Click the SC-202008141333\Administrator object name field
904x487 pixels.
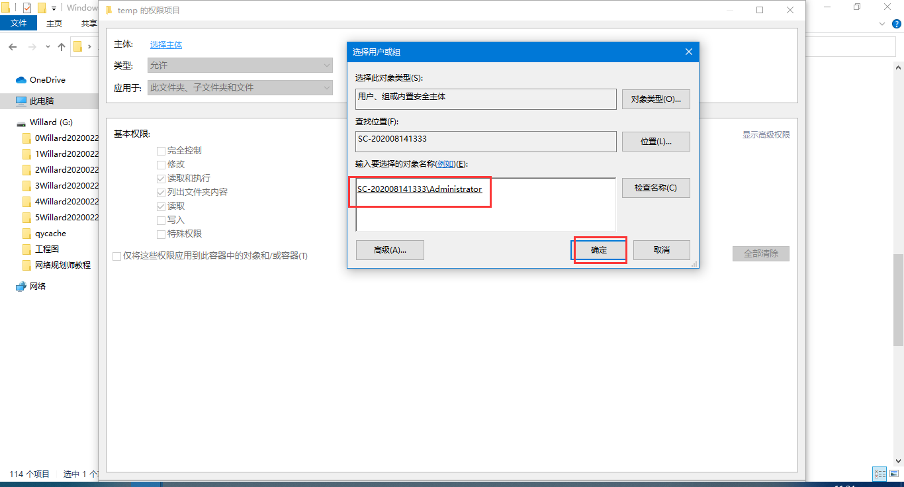(420, 189)
